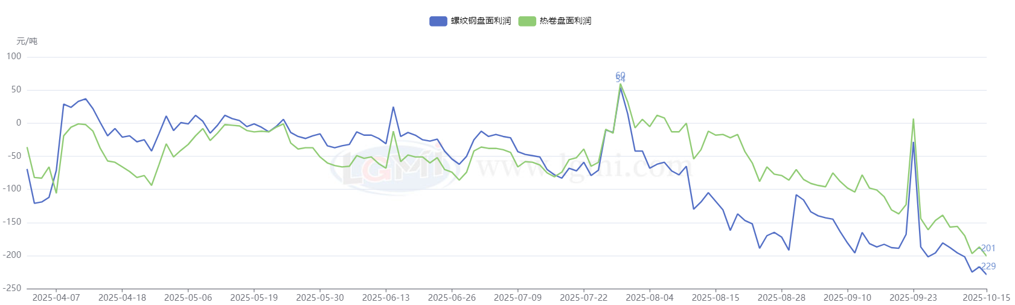Click the 2025-04-18 date tick label
Viewport: 1015px width, 305px height.
point(122,298)
